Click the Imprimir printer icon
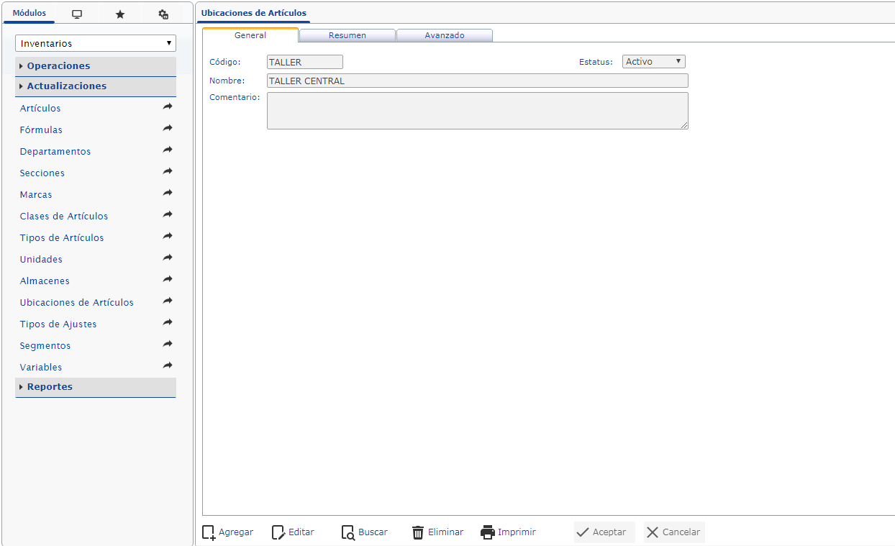Viewport: 895px width, 546px height. [x=488, y=532]
